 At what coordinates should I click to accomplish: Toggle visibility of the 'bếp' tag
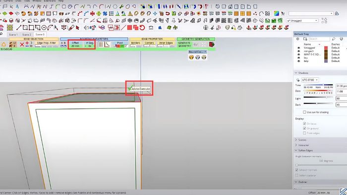pyautogui.click(x=299, y=61)
